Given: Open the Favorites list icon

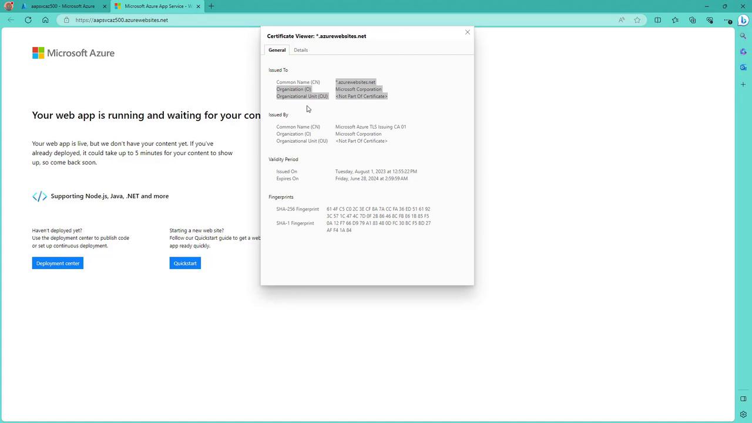Looking at the screenshot, I should click(x=675, y=20).
